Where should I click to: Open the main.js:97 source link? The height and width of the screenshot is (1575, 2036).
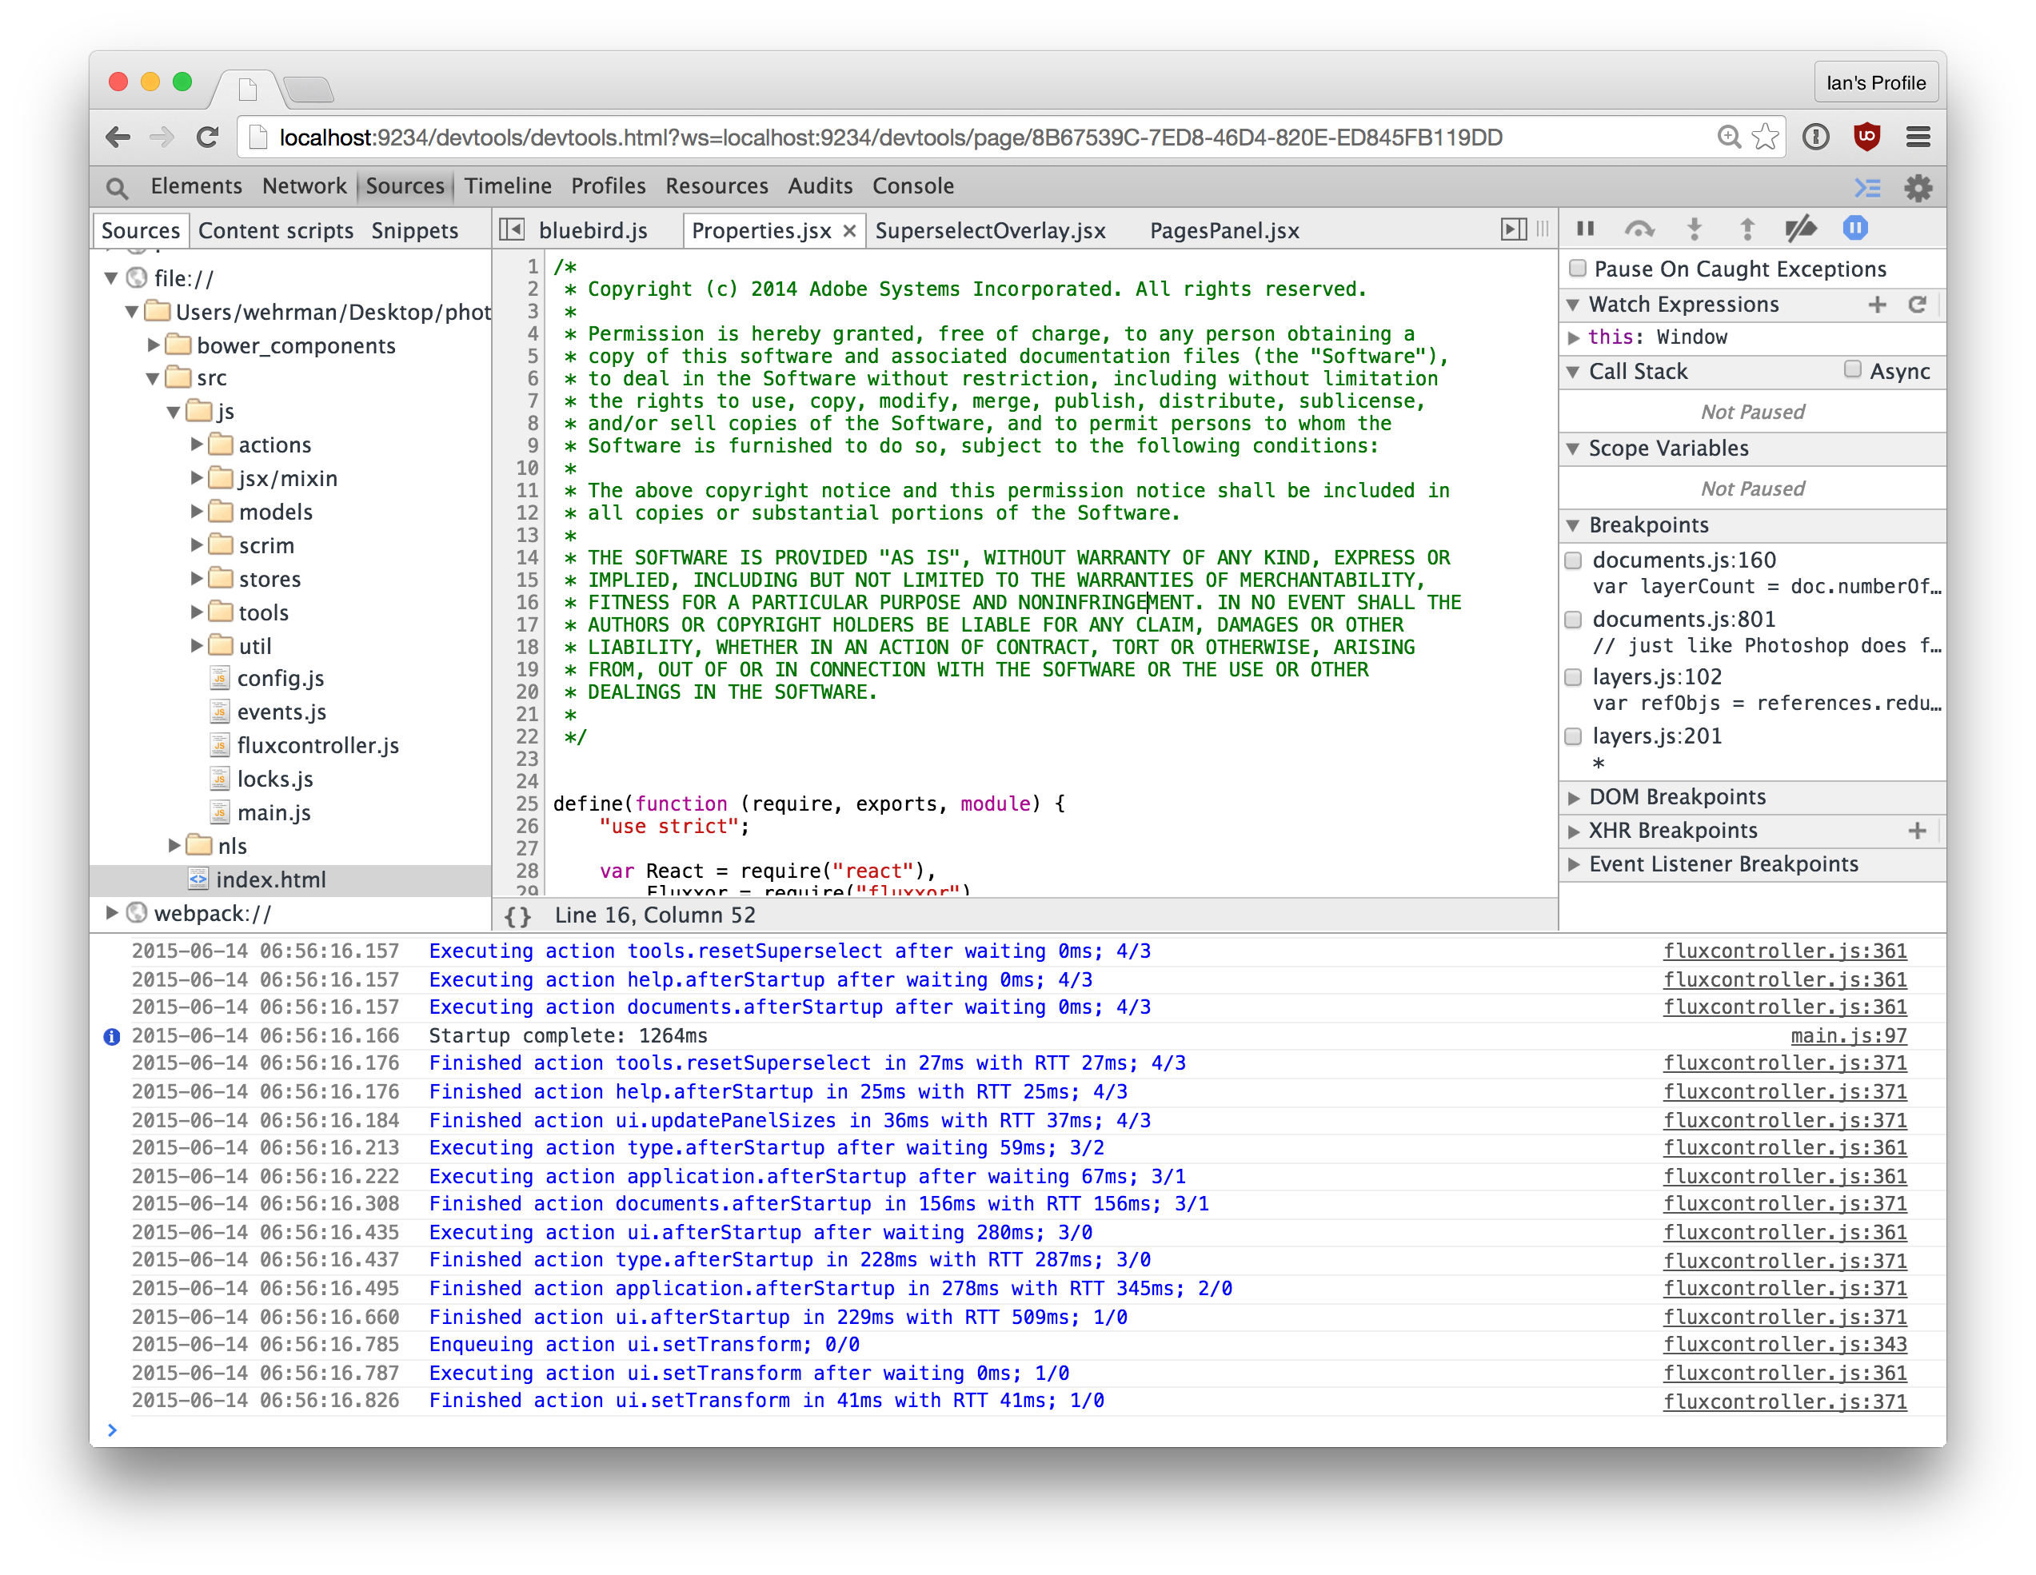point(1848,1035)
